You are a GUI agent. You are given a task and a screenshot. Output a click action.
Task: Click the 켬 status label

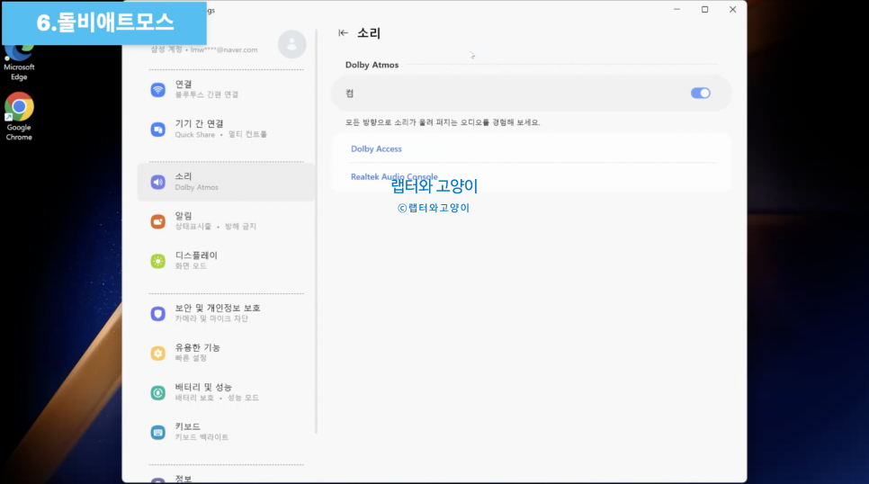(350, 94)
